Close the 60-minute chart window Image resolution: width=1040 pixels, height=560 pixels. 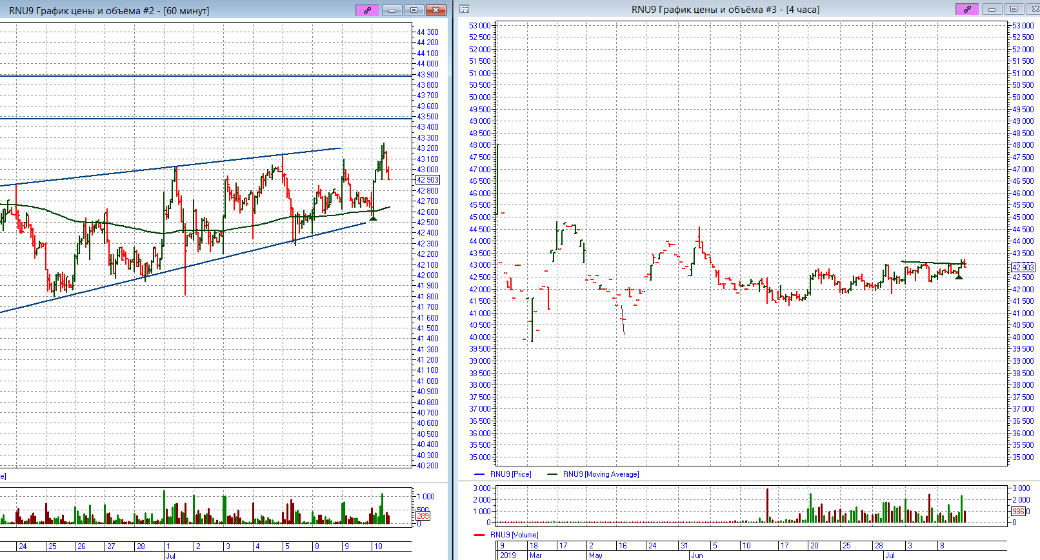pos(436,10)
